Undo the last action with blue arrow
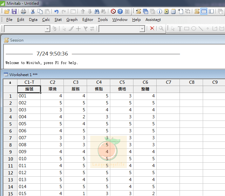This screenshot has height=196, width=225. click(x=56, y=11)
